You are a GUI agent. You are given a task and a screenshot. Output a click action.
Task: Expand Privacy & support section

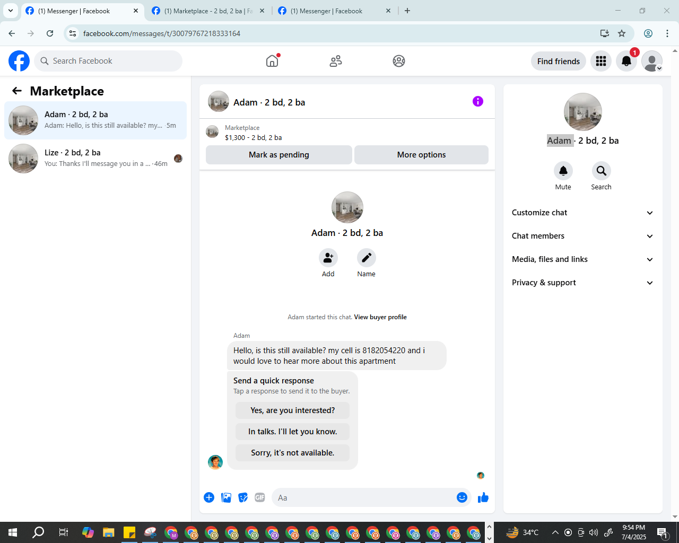pyautogui.click(x=582, y=283)
